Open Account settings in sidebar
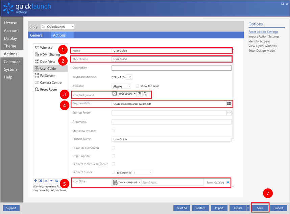This screenshot has width=290, height=214. pyautogui.click(x=11, y=31)
